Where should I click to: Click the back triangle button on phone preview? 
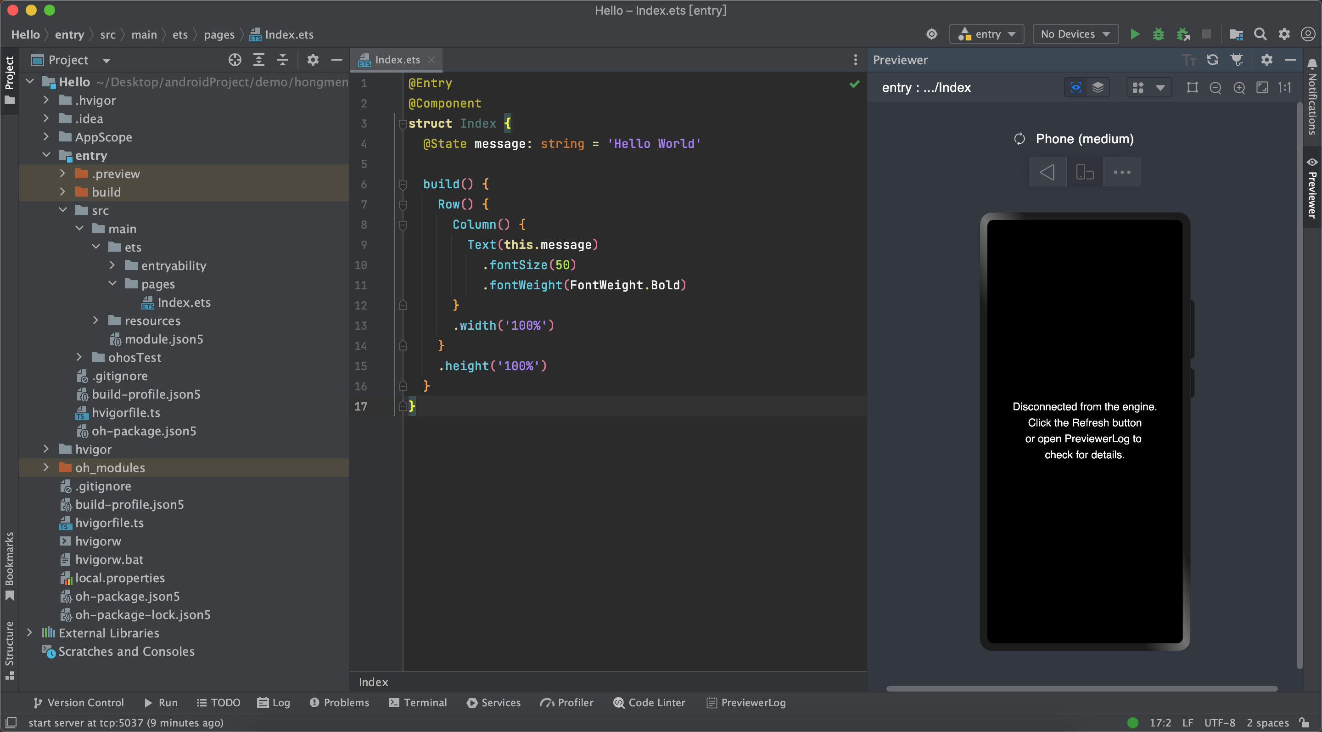coord(1047,173)
